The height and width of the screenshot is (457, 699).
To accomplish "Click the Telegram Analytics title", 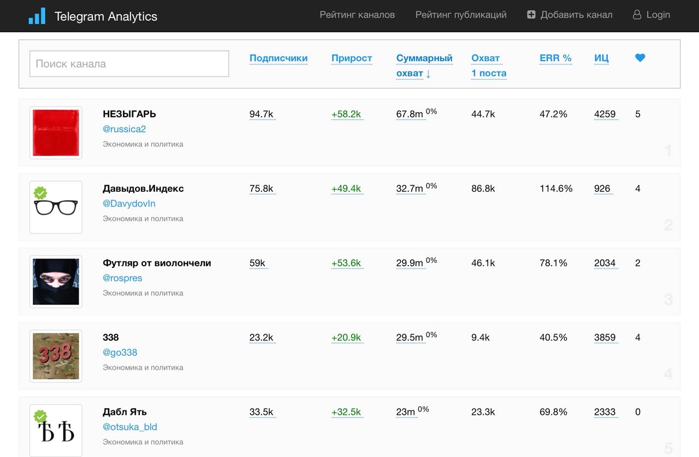I will pos(106,16).
